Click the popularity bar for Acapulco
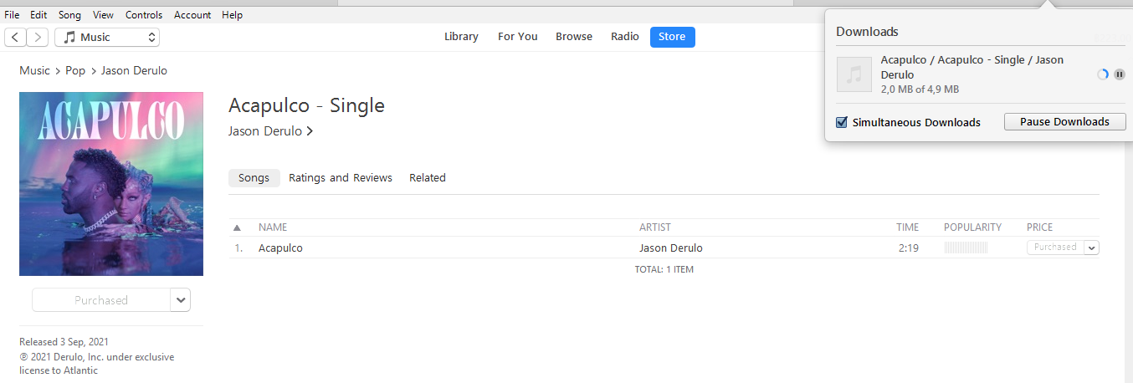 click(x=966, y=248)
